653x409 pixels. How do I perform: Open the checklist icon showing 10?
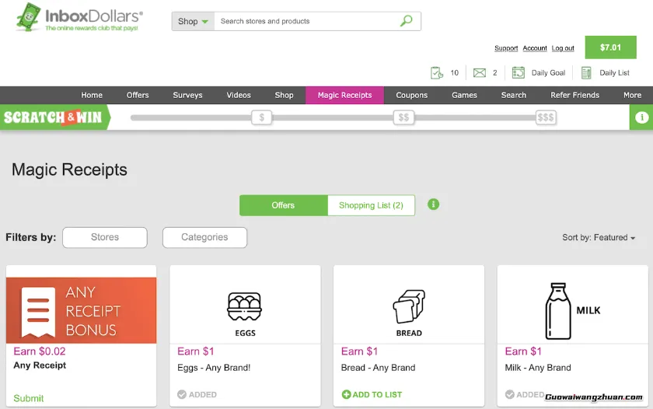tap(437, 73)
